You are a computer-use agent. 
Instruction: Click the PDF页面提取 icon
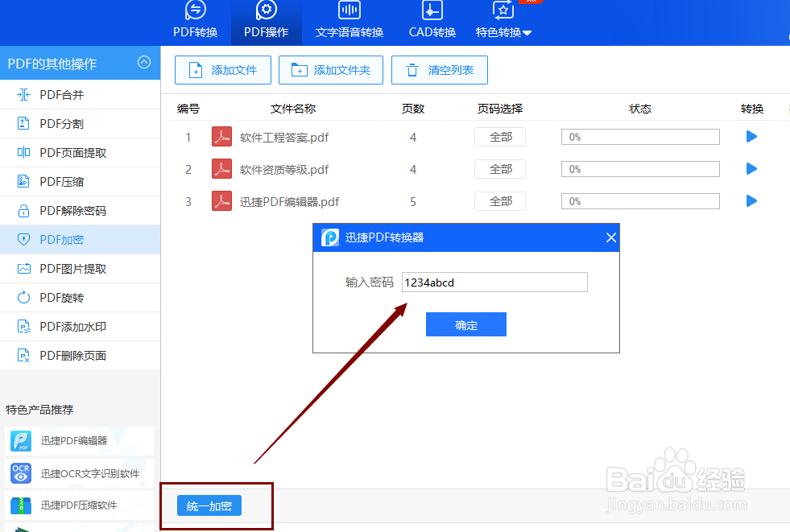[23, 152]
